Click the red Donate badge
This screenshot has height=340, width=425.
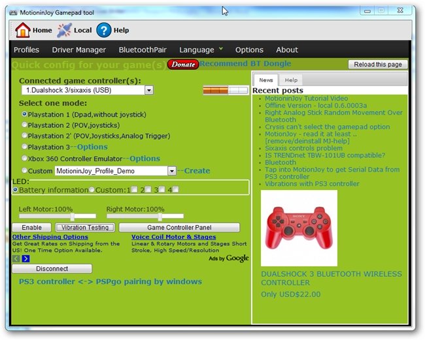click(x=183, y=65)
